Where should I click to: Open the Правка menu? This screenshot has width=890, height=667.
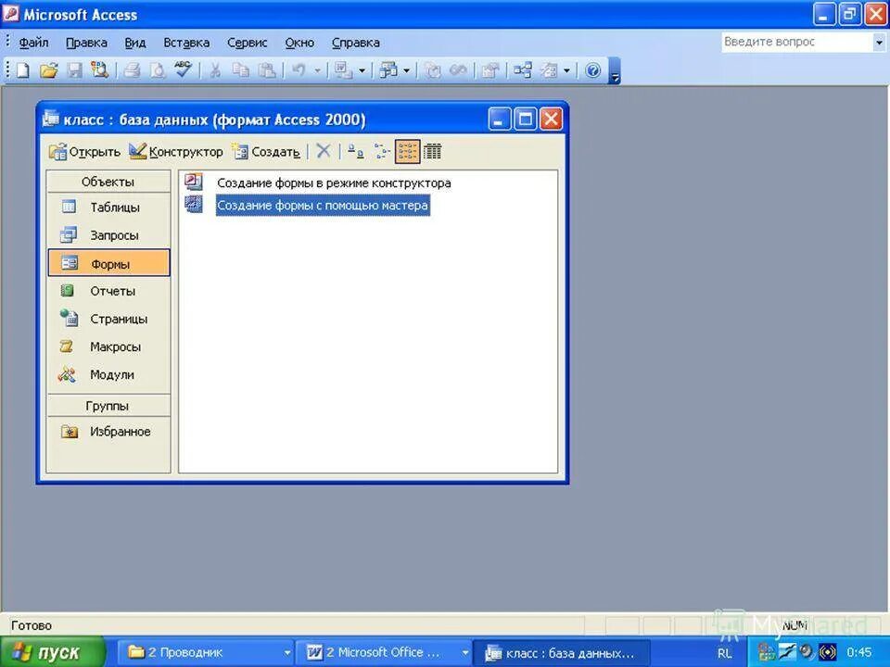pyautogui.click(x=86, y=43)
